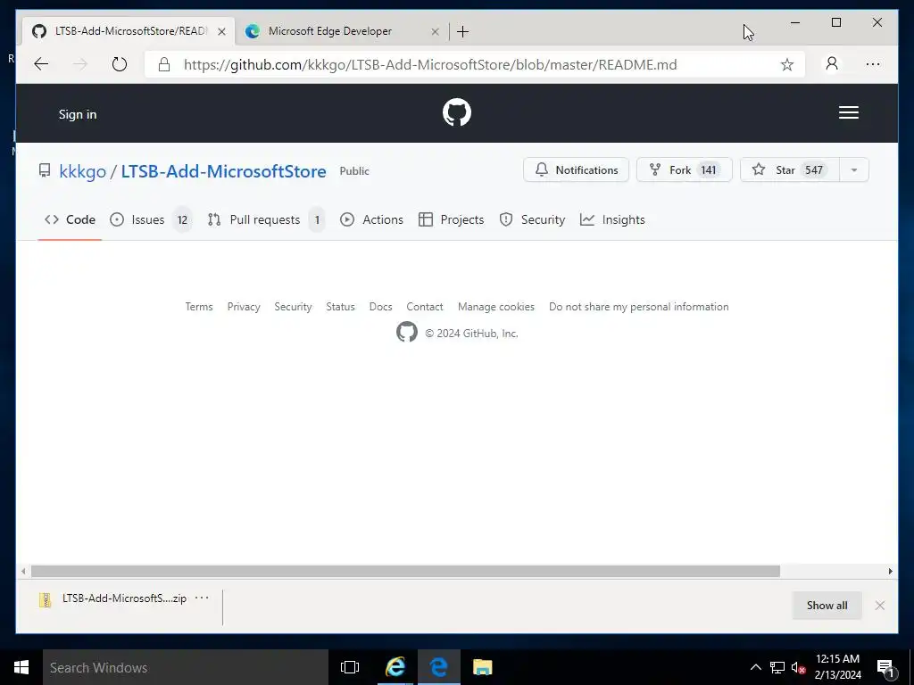
Task: Click Do not share my personal information
Action: [x=639, y=307]
